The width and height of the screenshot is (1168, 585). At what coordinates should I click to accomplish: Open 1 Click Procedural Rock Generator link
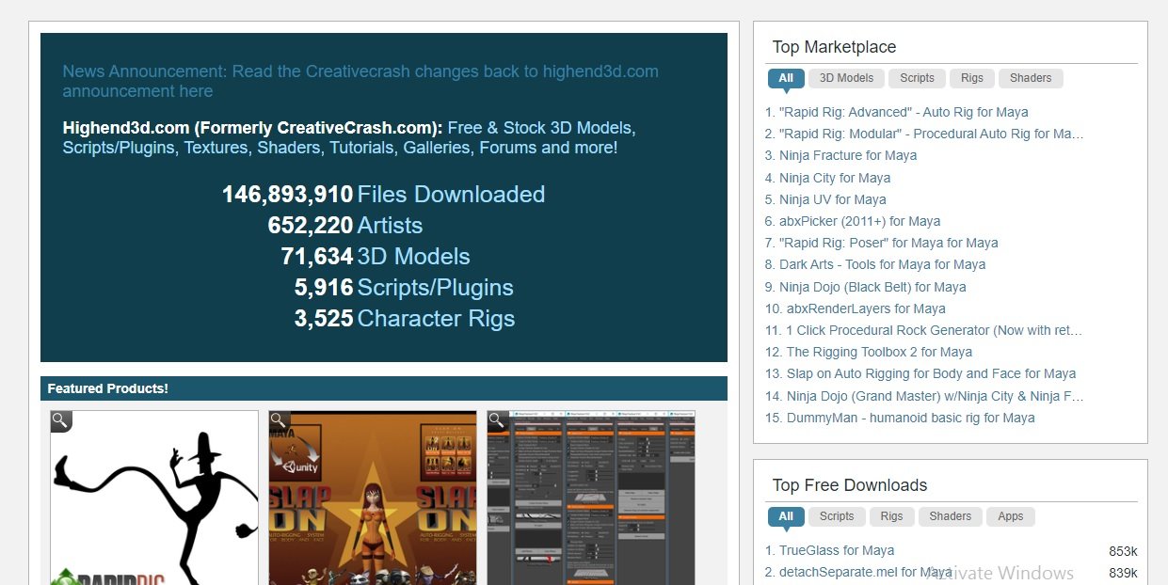[935, 330]
